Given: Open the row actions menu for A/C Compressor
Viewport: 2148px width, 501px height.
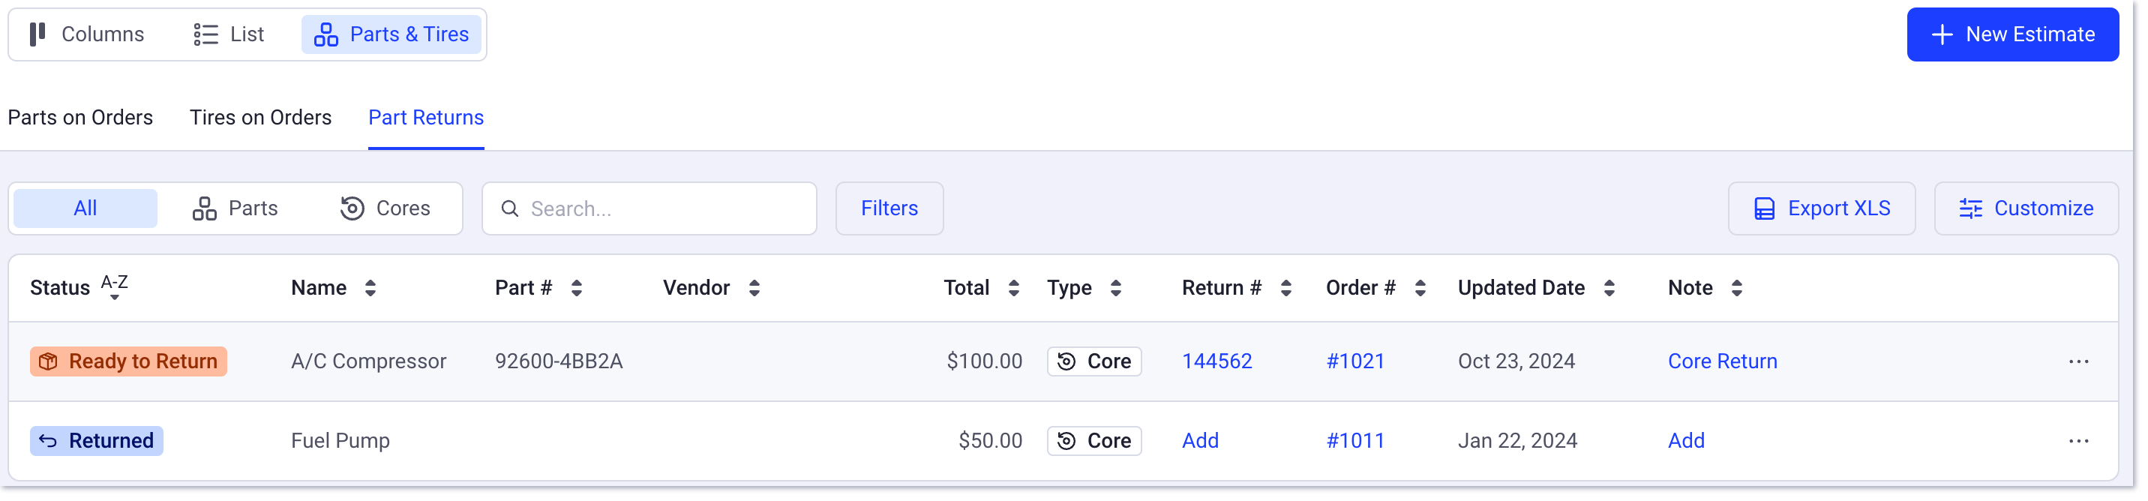Looking at the screenshot, I should click(x=2078, y=361).
